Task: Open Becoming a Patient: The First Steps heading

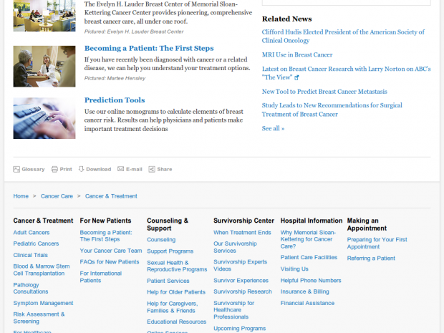Action: 149,48
